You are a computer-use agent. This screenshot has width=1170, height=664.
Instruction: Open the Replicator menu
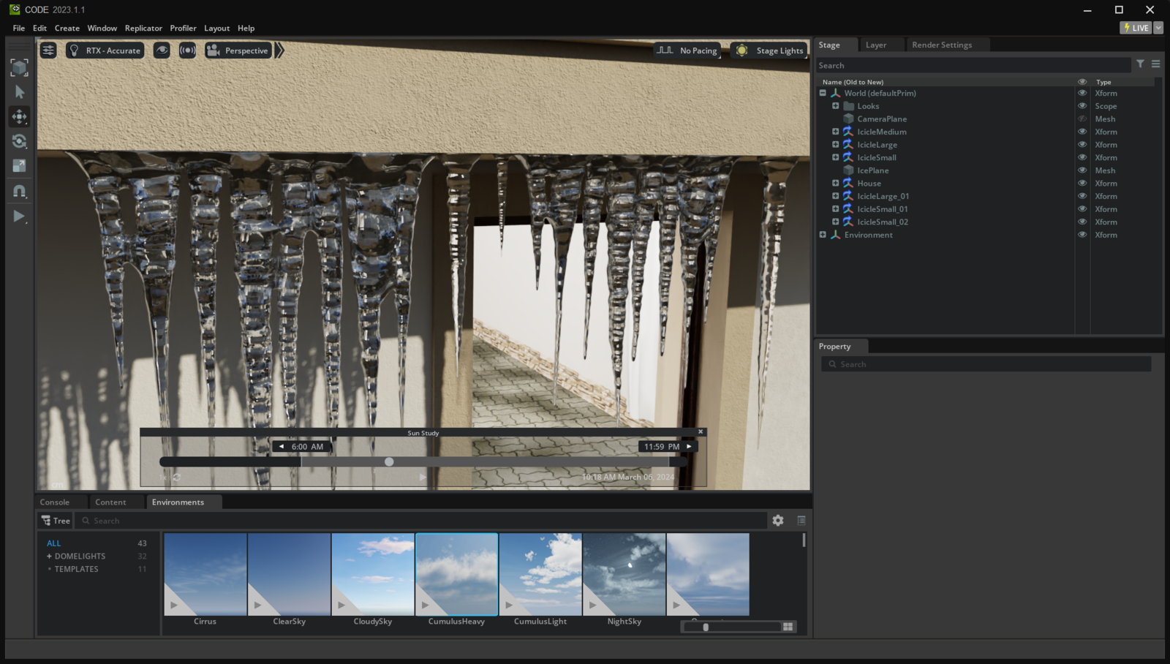tap(143, 28)
